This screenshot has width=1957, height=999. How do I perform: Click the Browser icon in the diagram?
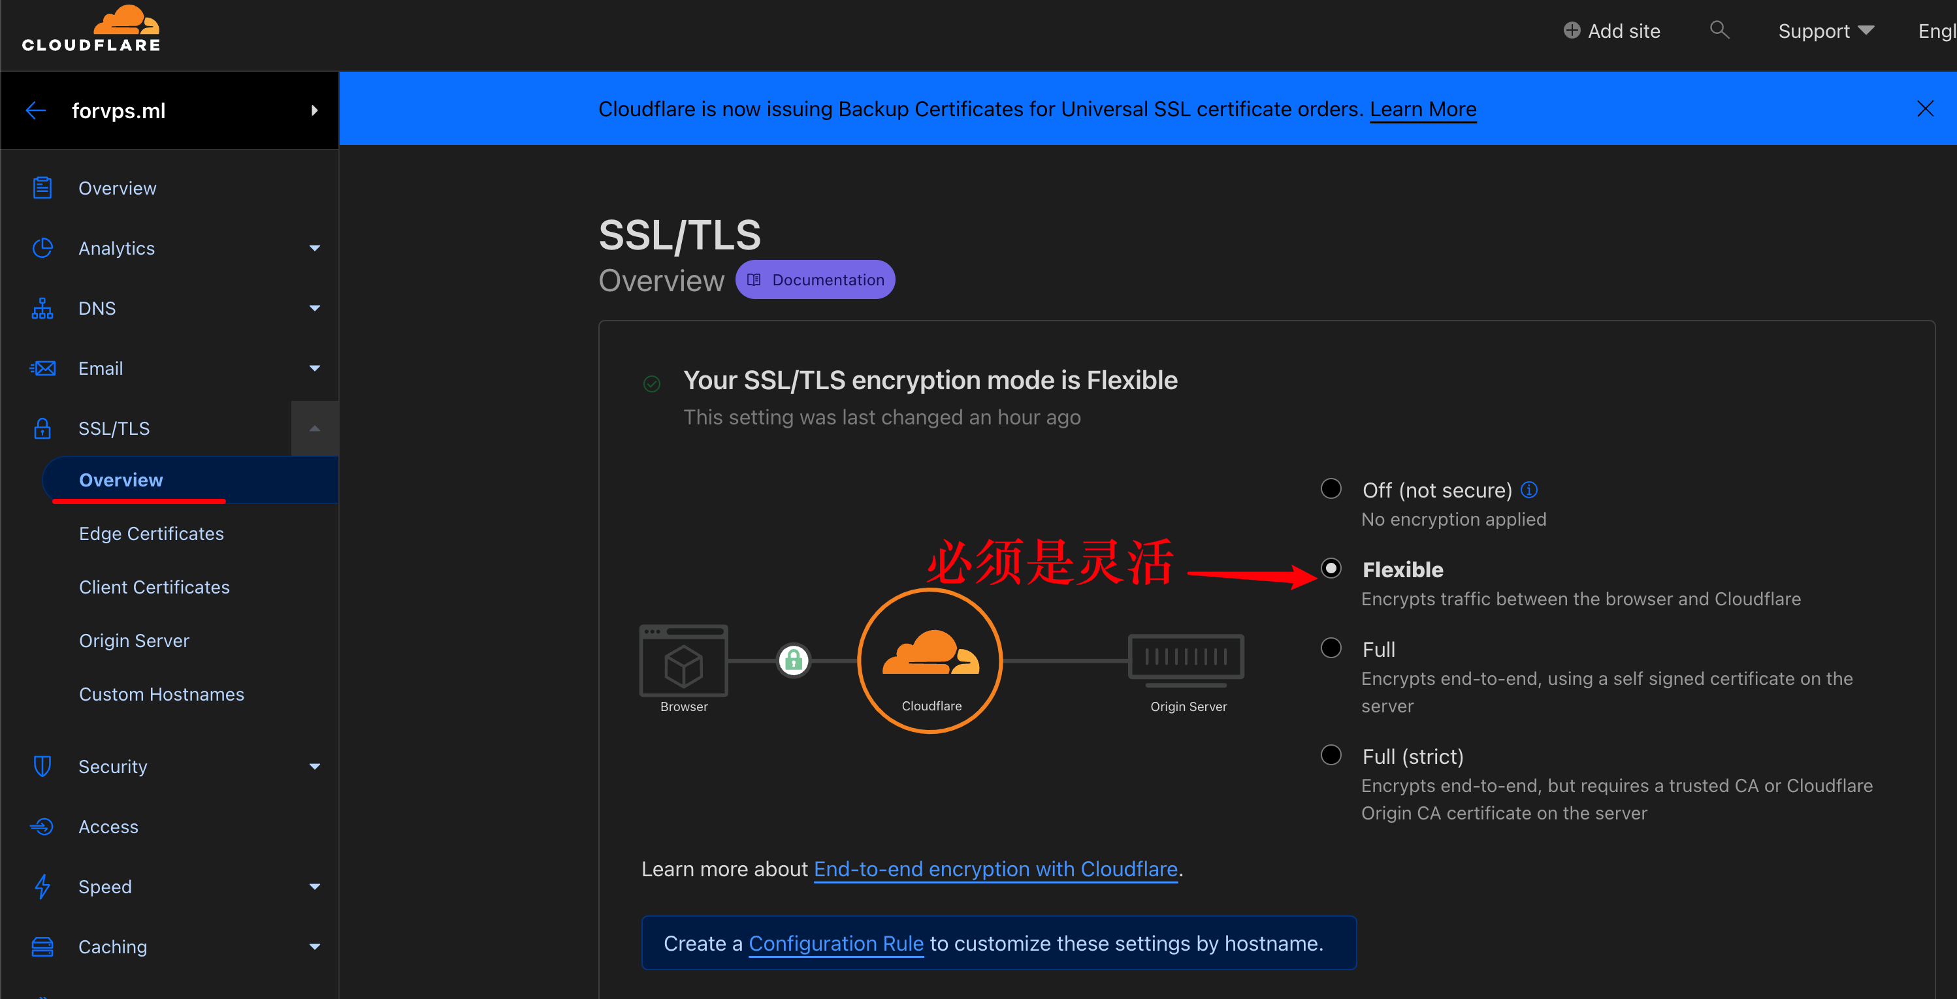684,660
